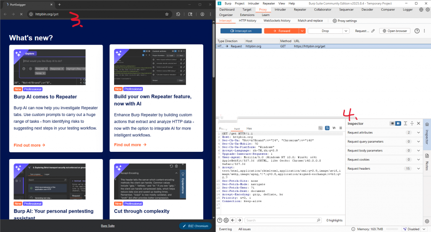
Task: Open the Intruder menu in menu bar
Action: (x=253, y=3)
